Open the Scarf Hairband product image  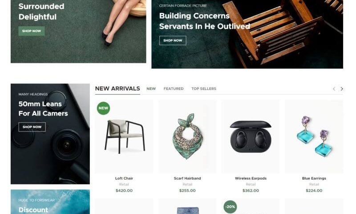187,137
